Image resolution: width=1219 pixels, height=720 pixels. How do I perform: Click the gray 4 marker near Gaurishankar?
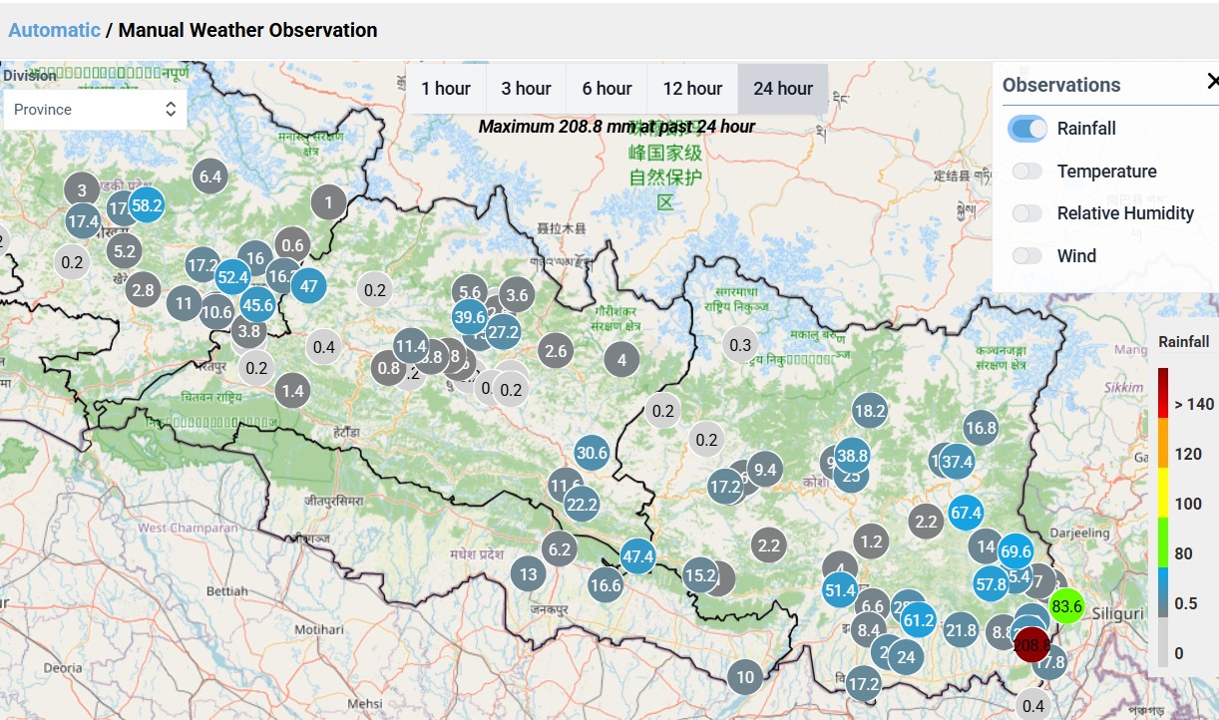tap(622, 360)
